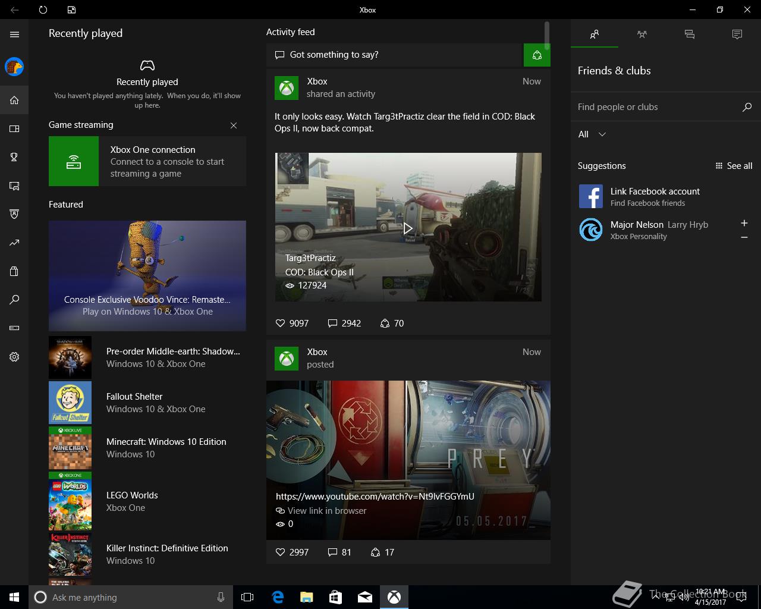Open Game DVR captures sidebar icon
Viewport: 761px width, 609px height.
[14, 186]
